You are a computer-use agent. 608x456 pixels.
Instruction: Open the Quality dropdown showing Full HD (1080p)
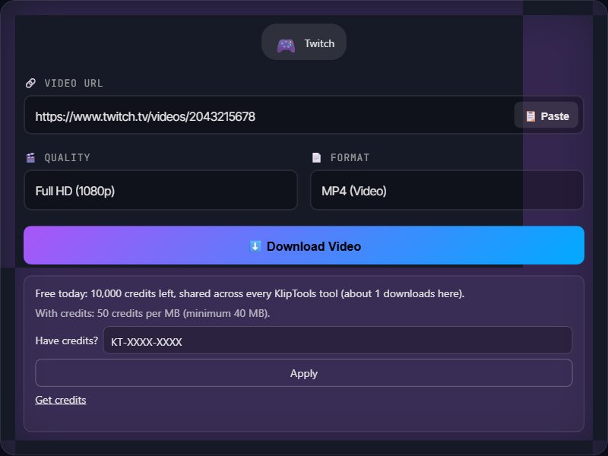[160, 191]
